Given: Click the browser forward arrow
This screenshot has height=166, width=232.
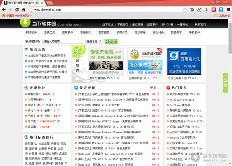Looking at the screenshot, I should [10, 10].
